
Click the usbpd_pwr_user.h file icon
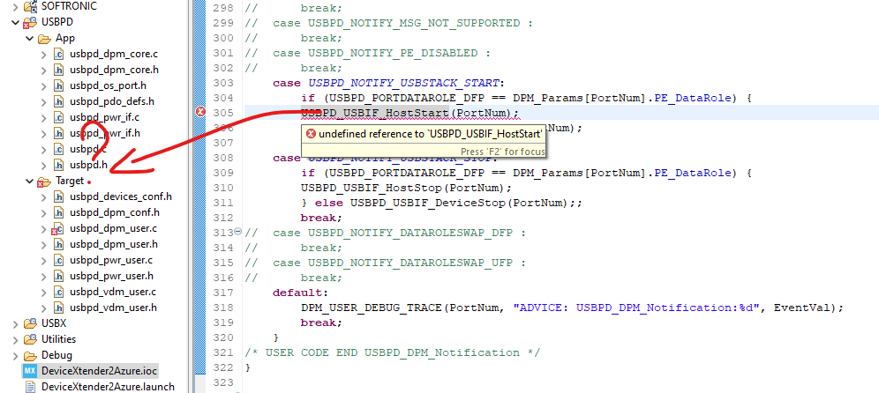coord(58,276)
